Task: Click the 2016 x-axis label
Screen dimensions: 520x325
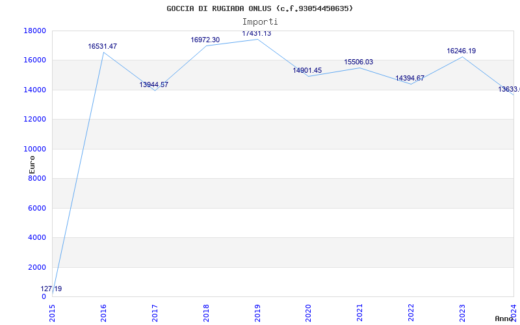Action: 103,313
